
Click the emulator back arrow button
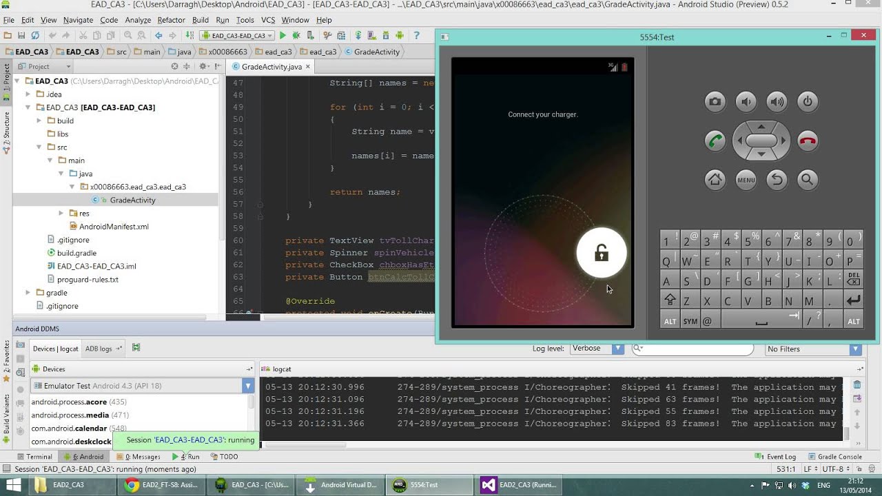(777, 180)
